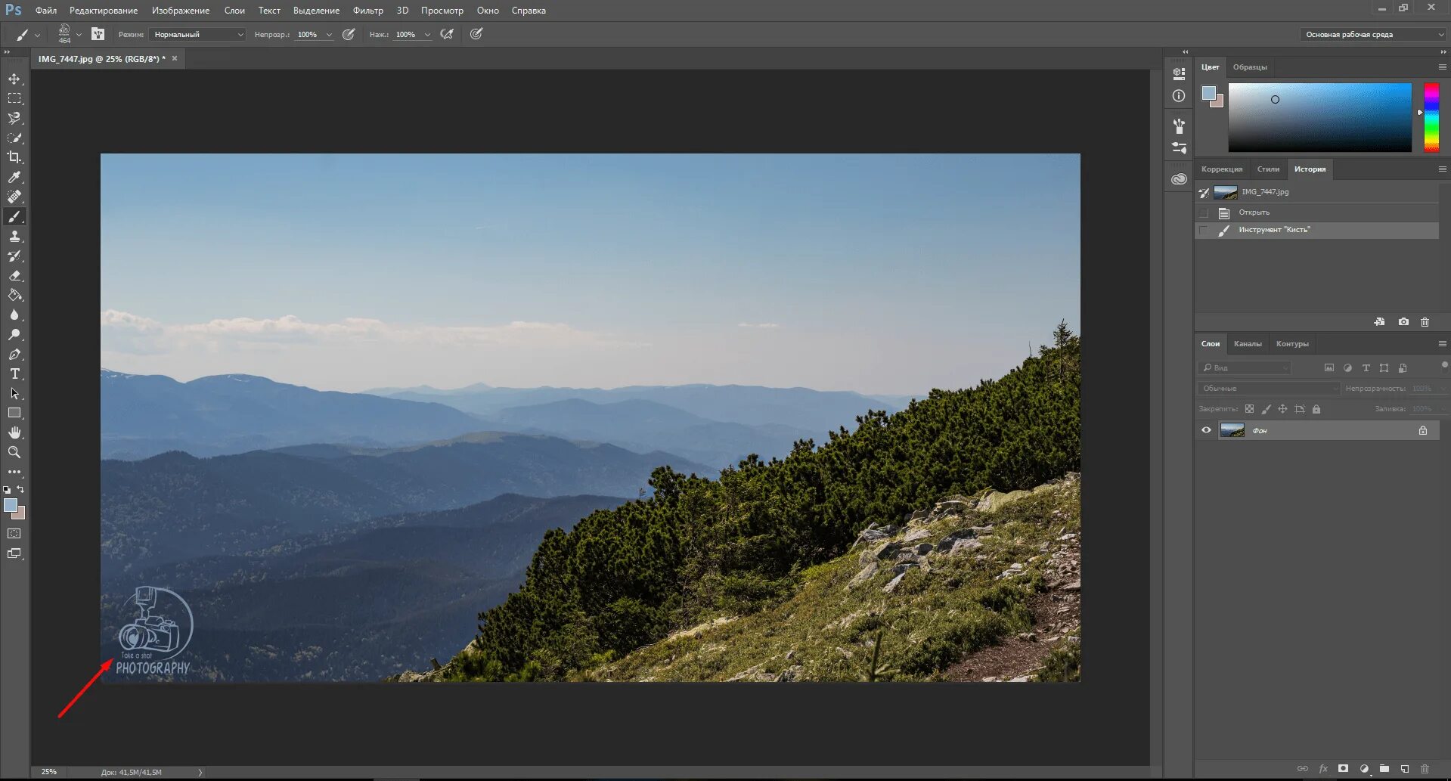Screen dimensions: 1451x781
Task: Click the IMG_7447.jpg history snapshot
Action: 1317,192
